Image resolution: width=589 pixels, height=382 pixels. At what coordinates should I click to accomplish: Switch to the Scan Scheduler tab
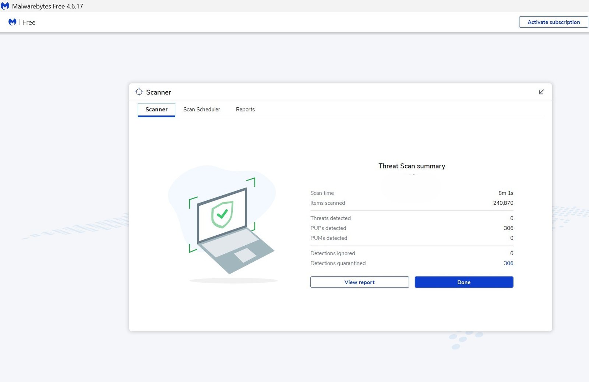point(202,110)
